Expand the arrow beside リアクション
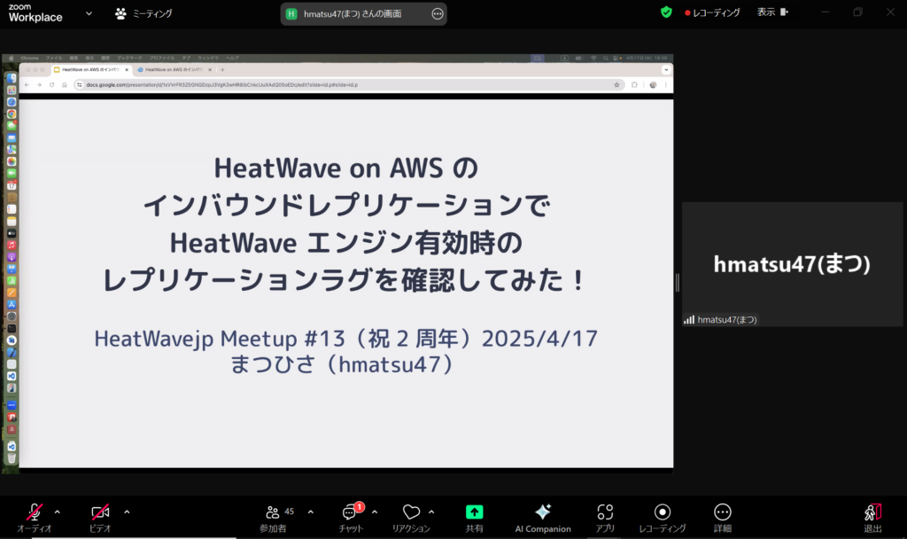The image size is (907, 539). (x=431, y=512)
